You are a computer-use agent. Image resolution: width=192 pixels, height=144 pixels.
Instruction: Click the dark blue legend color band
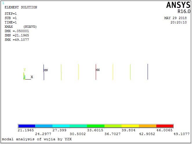(27, 126)
